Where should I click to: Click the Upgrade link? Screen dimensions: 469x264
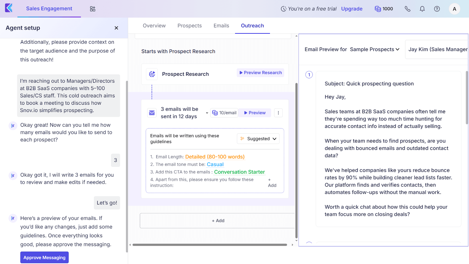pos(352,9)
